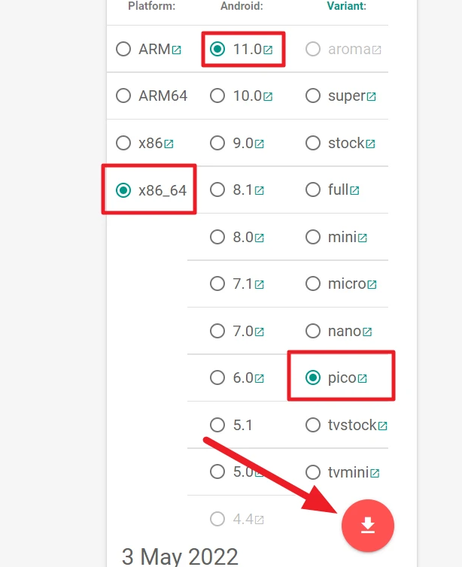The image size is (462, 567).
Task: Select the x86_64 platform option
Action: coord(123,190)
